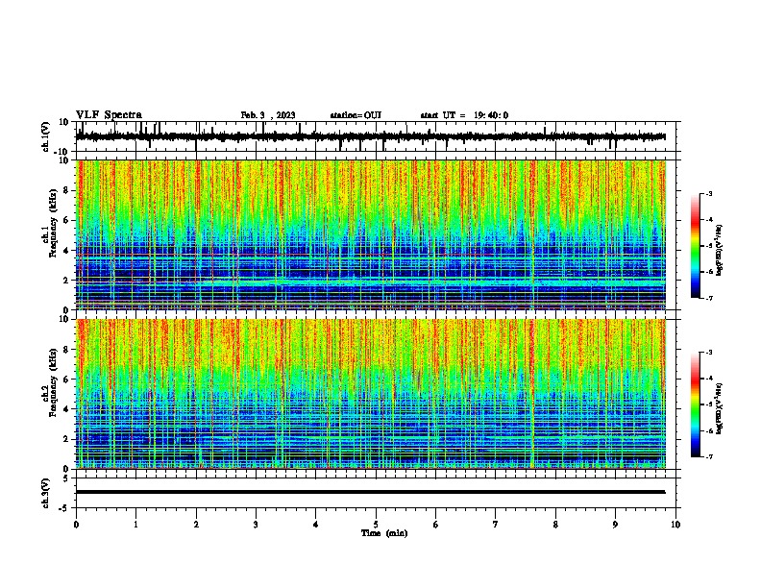
Task: Click the "4" kHz tick on ch.2 spectrogram
Action: coord(66,409)
